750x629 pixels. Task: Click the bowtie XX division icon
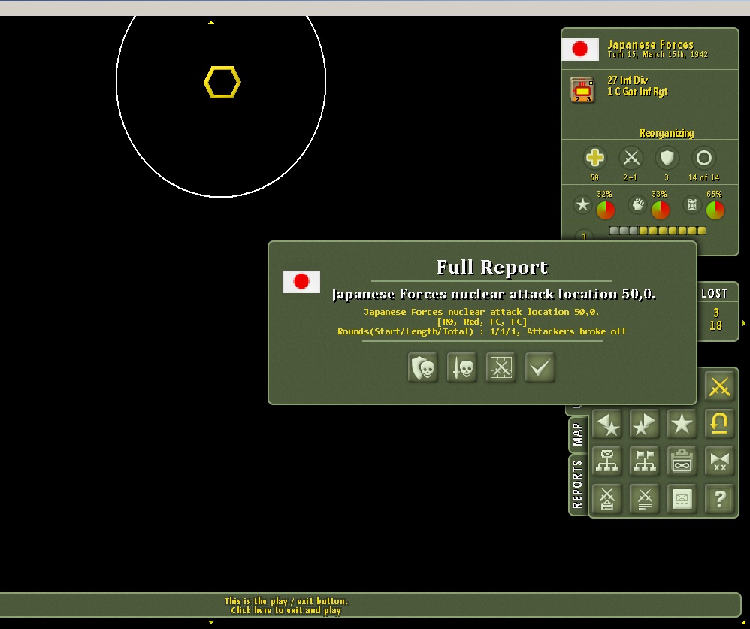[719, 461]
